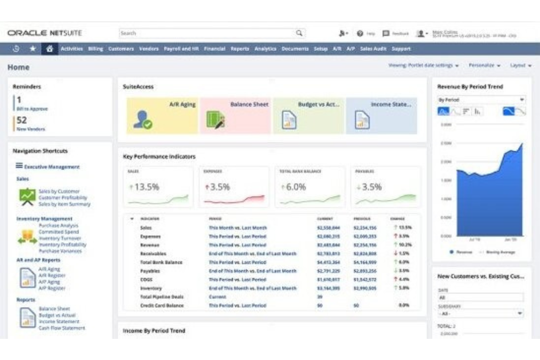
Task: Collapse the KPI indicator table arrow
Action: tap(132, 219)
